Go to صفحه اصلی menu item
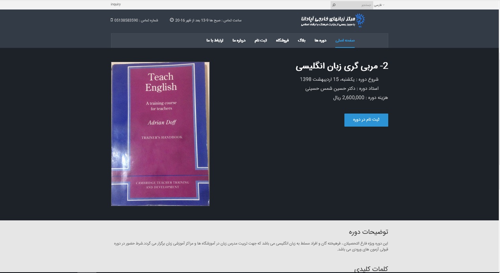The height and width of the screenshot is (273, 500). (x=345, y=40)
